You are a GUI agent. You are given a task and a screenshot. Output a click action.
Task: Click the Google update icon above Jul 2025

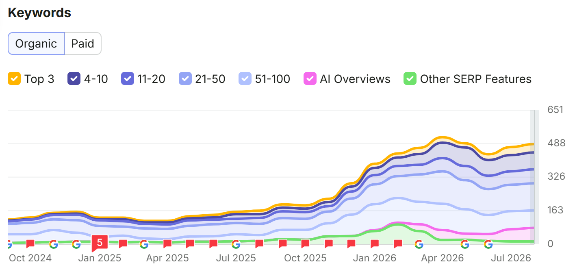click(x=236, y=244)
